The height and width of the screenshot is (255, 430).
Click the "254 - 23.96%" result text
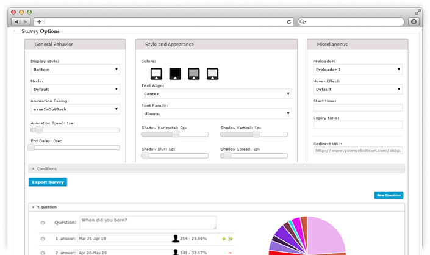pos(193,239)
